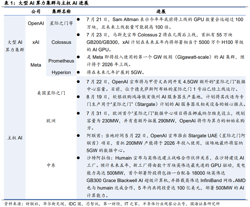
Task: Select the Meta company cell
Action: [x=36, y=65]
